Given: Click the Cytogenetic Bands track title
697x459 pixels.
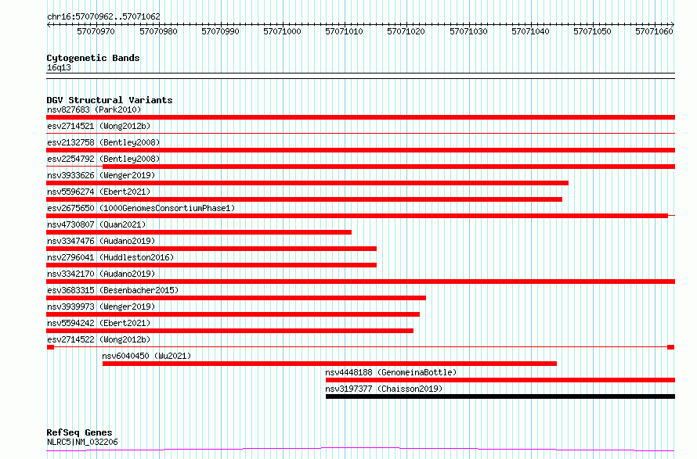Looking at the screenshot, I should pos(93,58).
